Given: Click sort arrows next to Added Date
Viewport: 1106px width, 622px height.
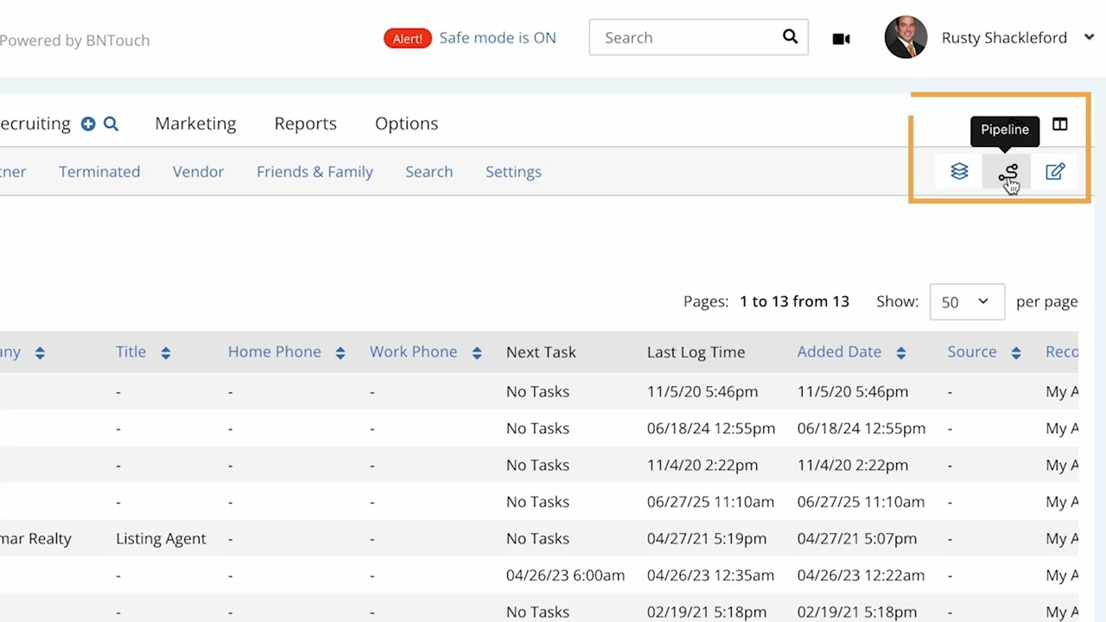Looking at the screenshot, I should 900,352.
